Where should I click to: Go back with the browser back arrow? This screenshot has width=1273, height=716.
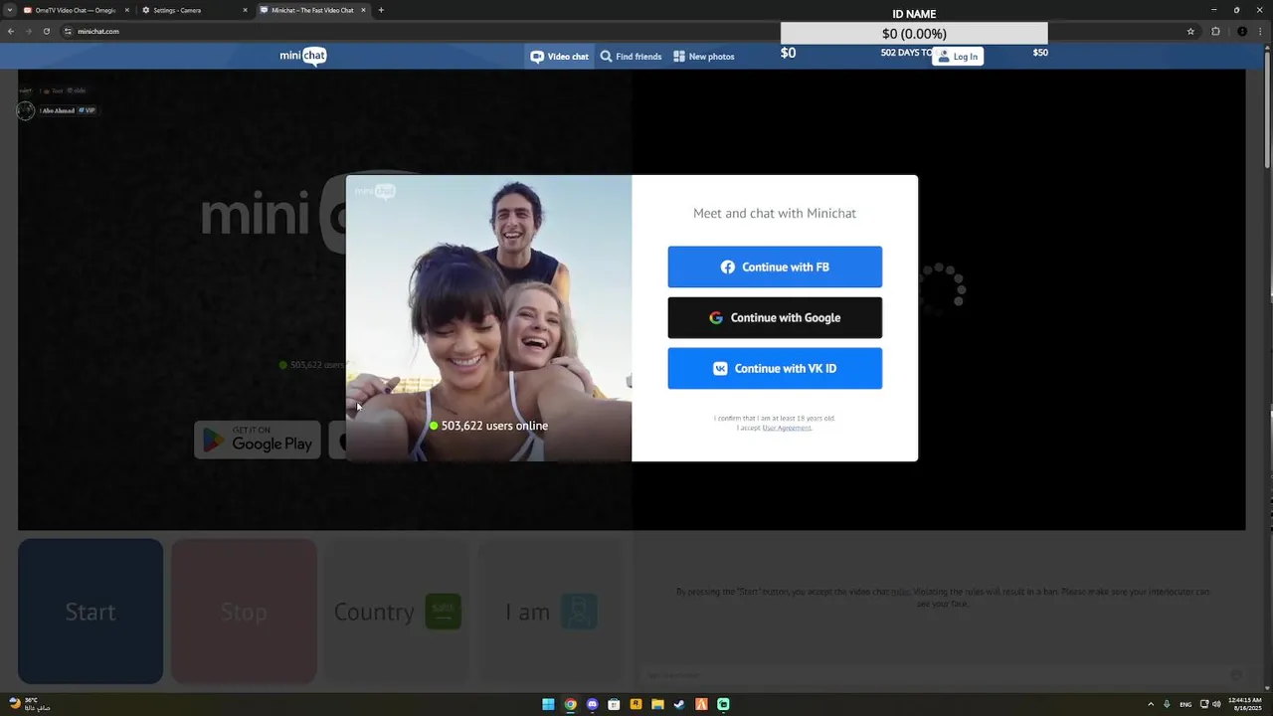(11, 31)
